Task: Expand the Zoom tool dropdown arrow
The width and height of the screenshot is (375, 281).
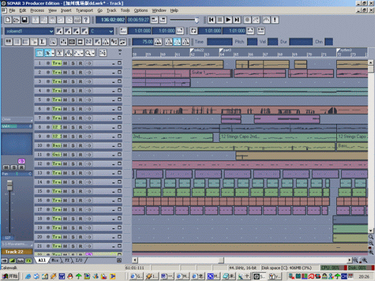Action: [x=93, y=53]
